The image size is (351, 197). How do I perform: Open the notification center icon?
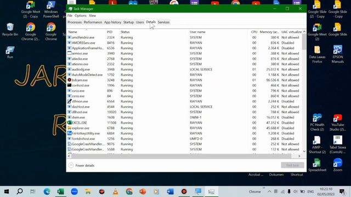342,192
